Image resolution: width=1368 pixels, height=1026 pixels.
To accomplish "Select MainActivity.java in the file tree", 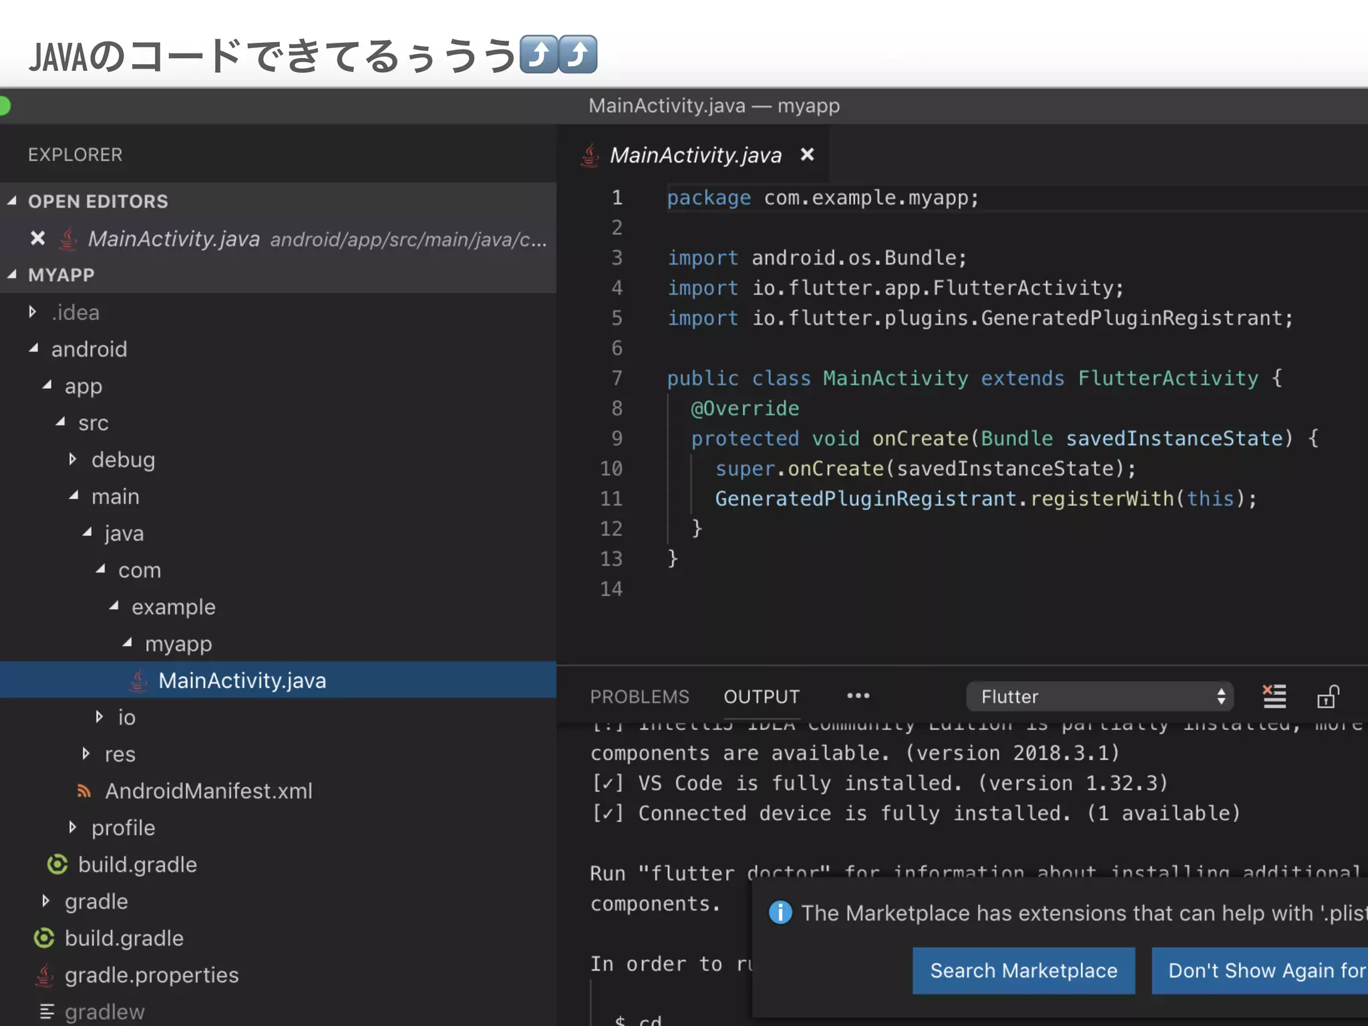I will tap(278, 680).
